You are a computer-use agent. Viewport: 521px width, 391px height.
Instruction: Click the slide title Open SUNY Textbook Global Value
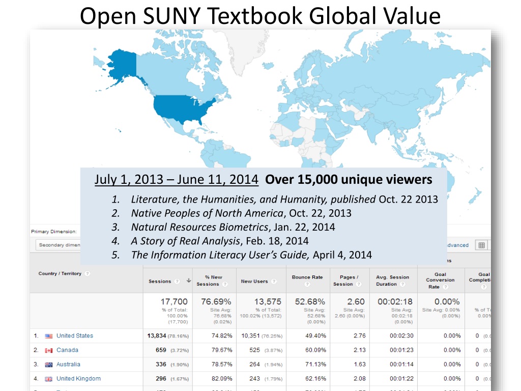[260, 16]
